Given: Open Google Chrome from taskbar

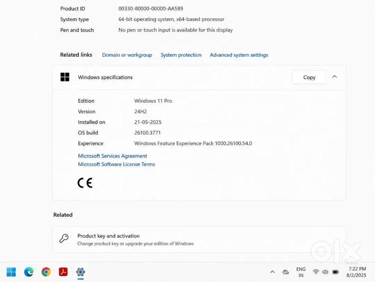Looking at the screenshot, I should (x=46, y=272).
